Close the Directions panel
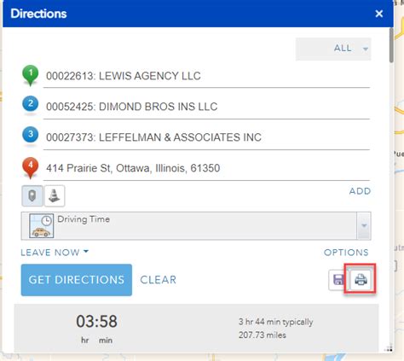The image size is (404, 361). [379, 14]
